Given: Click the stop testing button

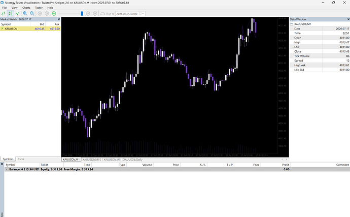Looking at the screenshot, I should point(47,14).
